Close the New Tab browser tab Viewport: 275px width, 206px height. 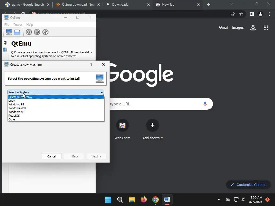click(x=198, y=5)
